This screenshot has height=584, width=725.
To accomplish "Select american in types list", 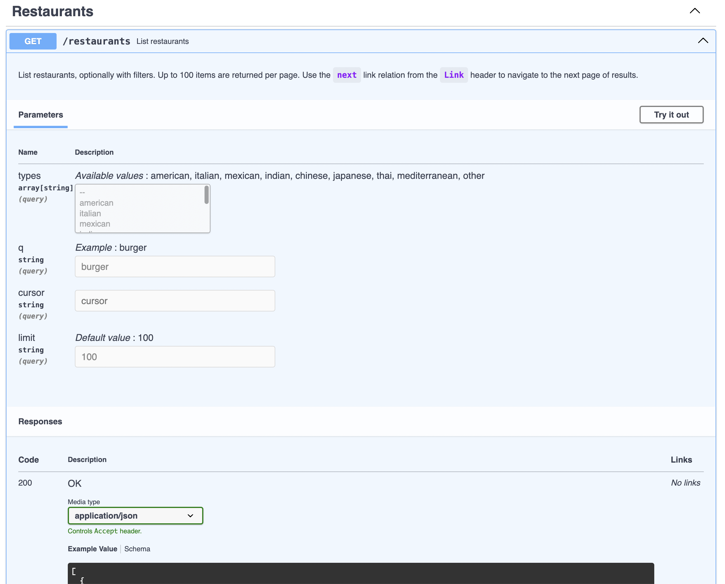I will [x=97, y=203].
